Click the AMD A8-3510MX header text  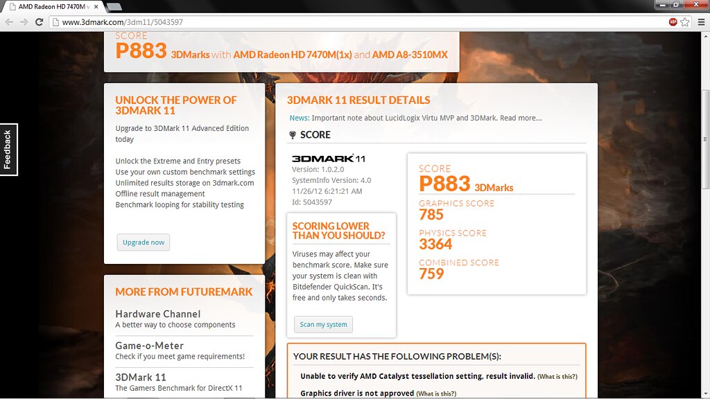coord(410,55)
